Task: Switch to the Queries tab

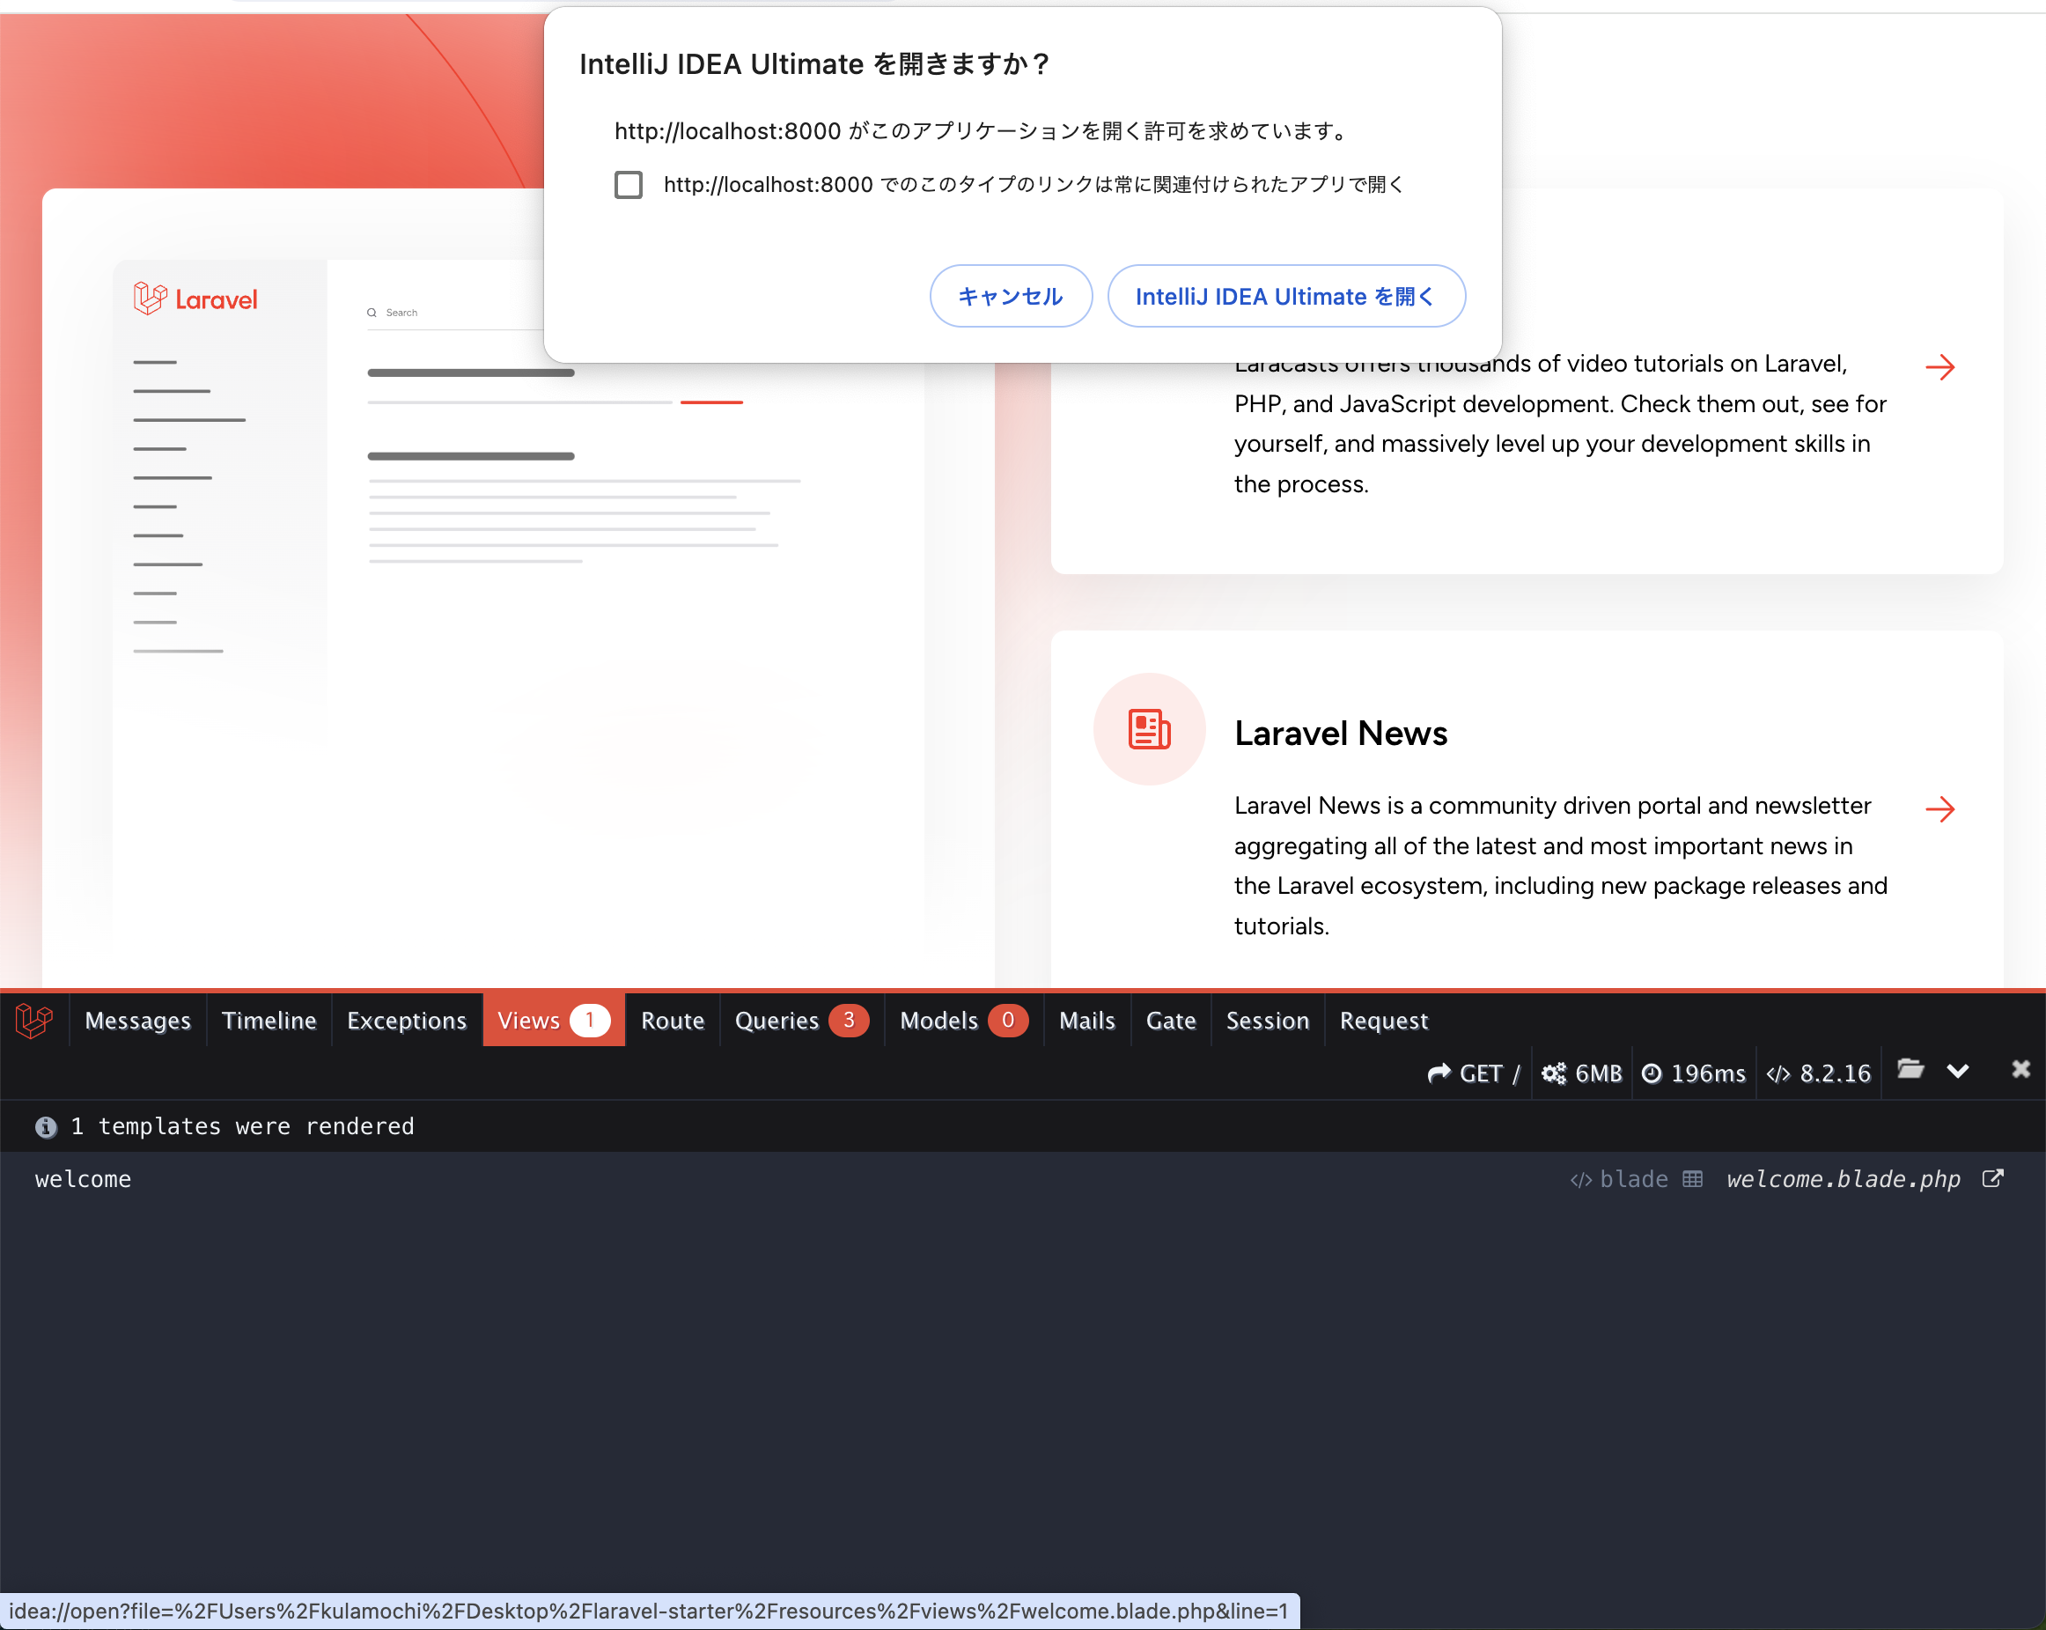Action: [x=801, y=1021]
